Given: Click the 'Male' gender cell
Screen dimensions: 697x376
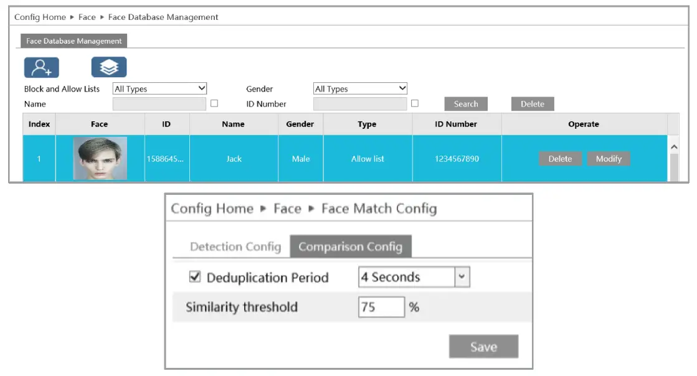Looking at the screenshot, I should tap(301, 159).
